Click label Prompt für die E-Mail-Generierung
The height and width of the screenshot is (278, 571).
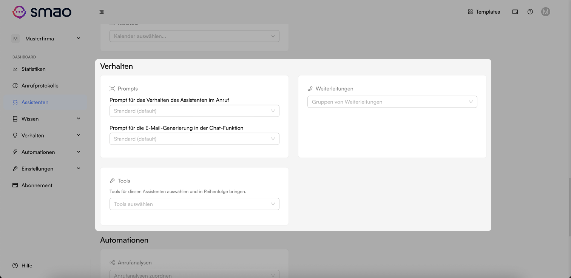pyautogui.click(x=176, y=128)
